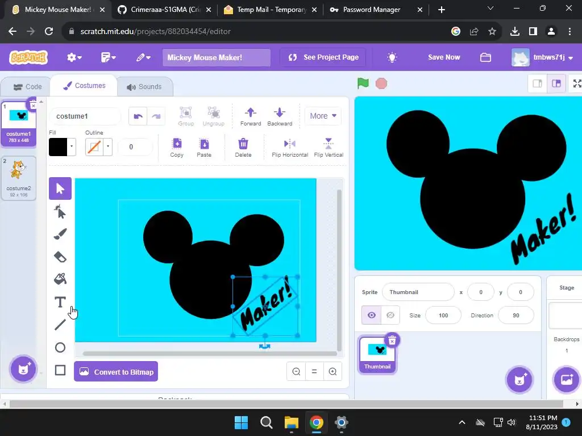Screen dimensions: 582x436
Task: Switch to small stage layout
Action: pos(538,83)
